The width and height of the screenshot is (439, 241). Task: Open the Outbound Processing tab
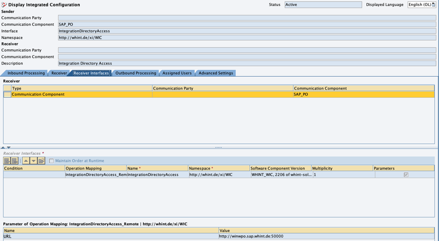tap(136, 73)
